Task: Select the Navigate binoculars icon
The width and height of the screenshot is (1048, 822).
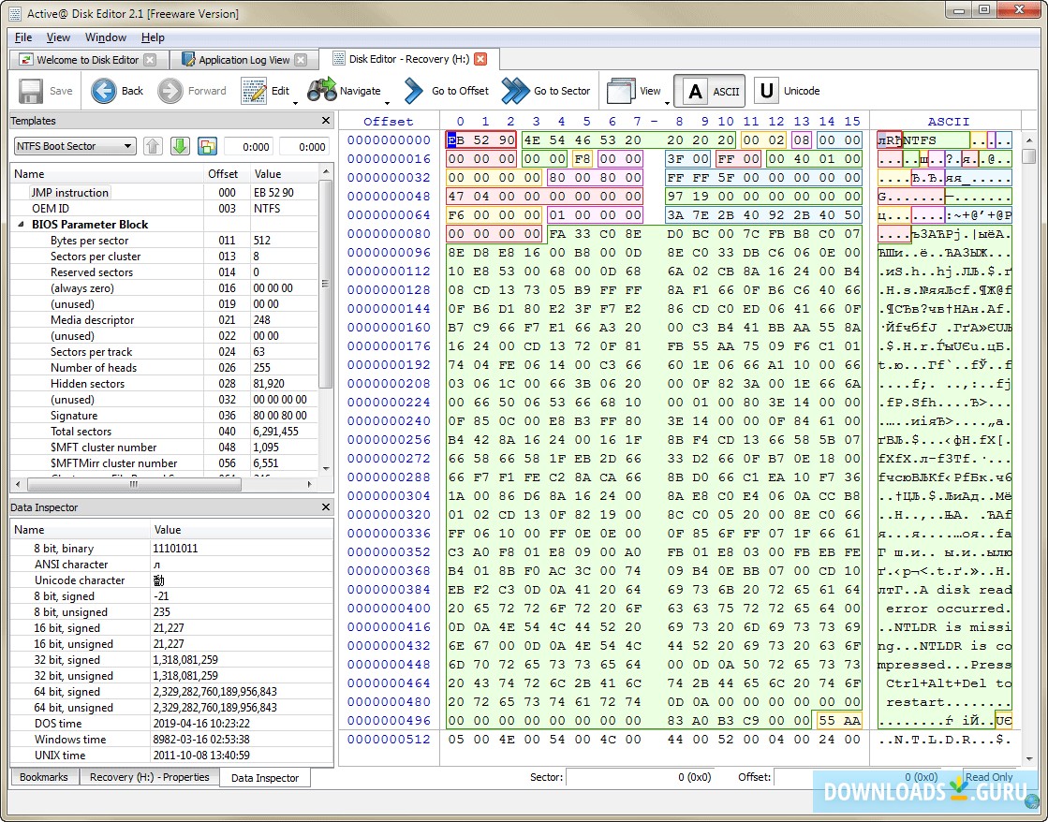Action: click(323, 90)
